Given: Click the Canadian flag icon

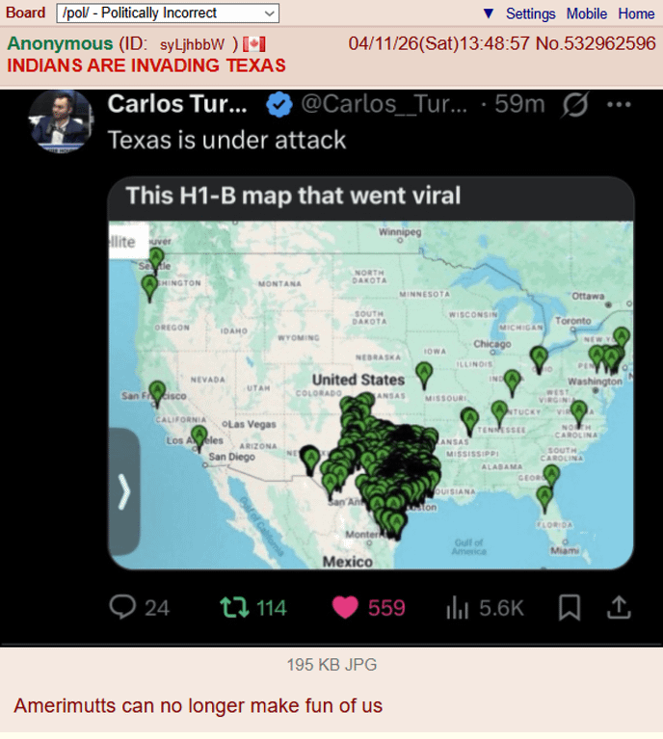Looking at the screenshot, I should pos(254,44).
